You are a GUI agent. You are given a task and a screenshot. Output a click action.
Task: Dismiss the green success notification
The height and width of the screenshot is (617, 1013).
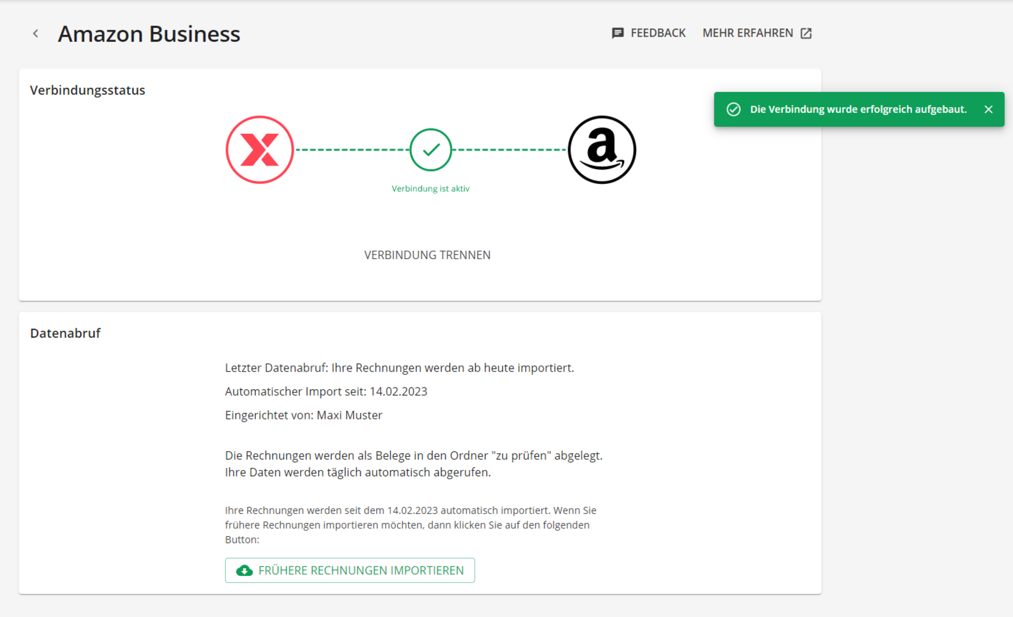(988, 109)
